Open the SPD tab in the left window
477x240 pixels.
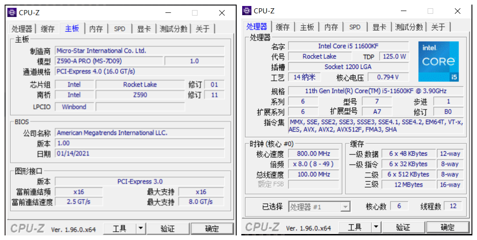pyautogui.click(x=119, y=29)
